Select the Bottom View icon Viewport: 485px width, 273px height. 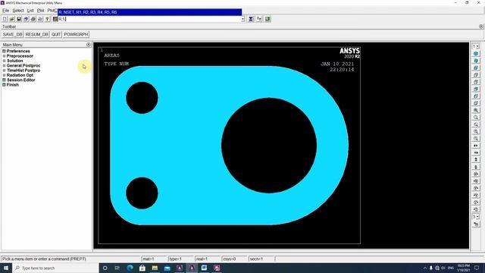pos(476,103)
